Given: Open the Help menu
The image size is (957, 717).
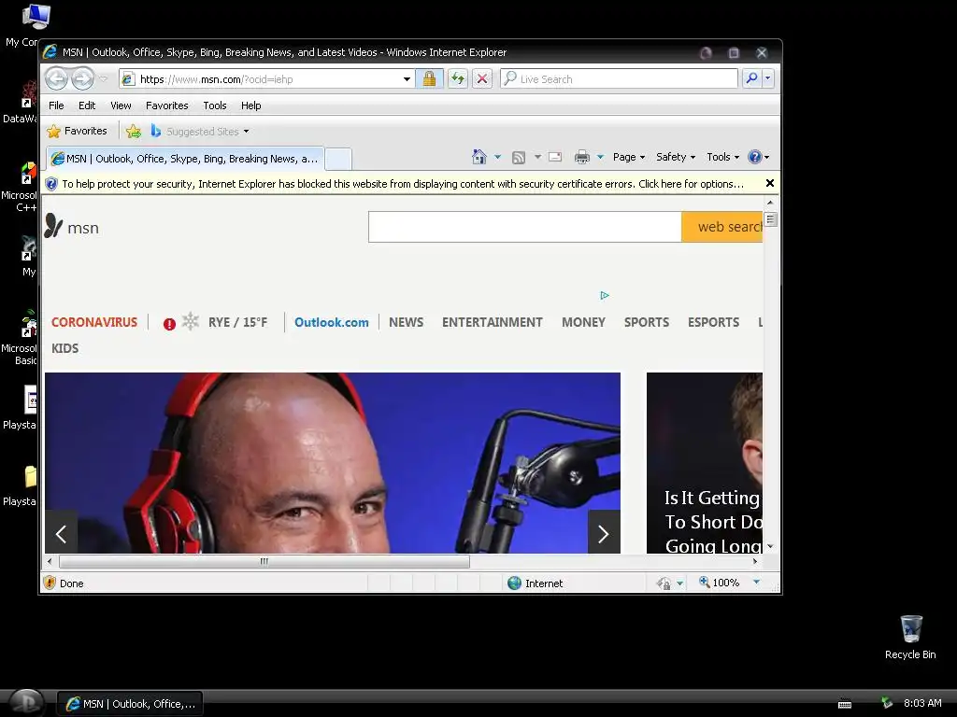Looking at the screenshot, I should [x=250, y=105].
